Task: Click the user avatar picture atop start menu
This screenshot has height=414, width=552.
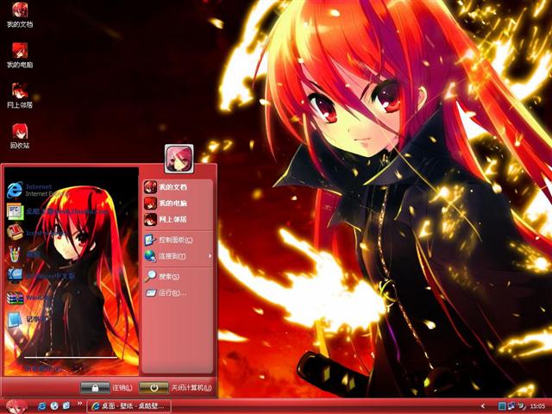Action: coord(179,159)
